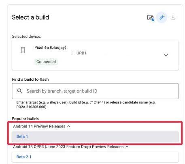
Task: Click the Android 14 Preview Releases label
Action: click(x=39, y=126)
